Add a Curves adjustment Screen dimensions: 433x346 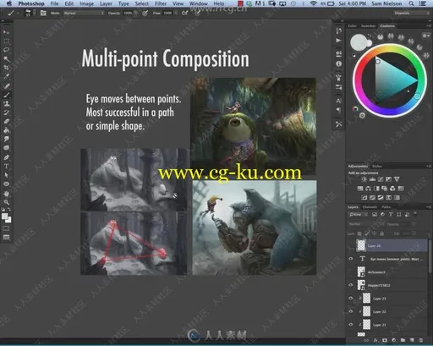coord(381,179)
